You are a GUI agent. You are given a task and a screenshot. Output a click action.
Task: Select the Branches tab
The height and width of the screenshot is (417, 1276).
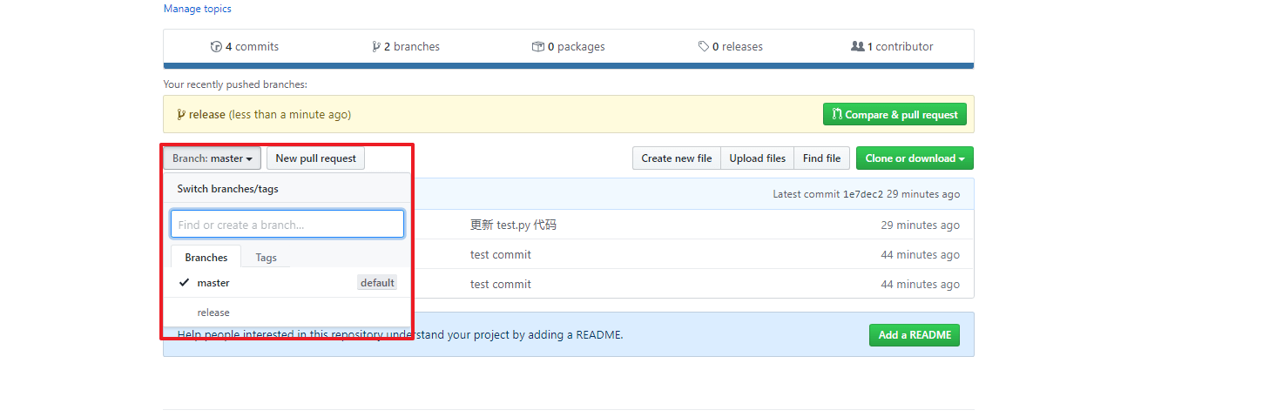206,258
